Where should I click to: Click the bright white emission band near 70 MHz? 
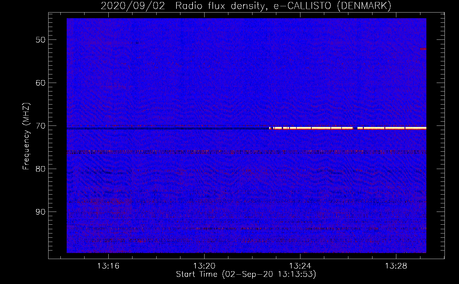348,128
